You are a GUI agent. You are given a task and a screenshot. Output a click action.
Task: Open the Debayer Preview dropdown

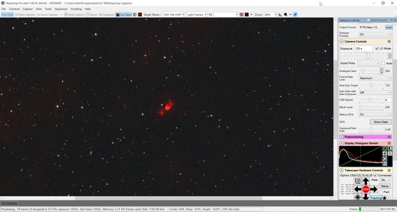click(375, 34)
